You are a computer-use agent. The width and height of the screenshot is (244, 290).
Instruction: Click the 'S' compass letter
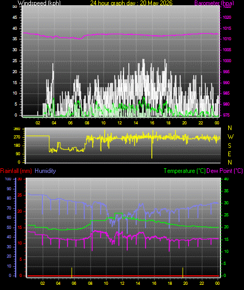coord(229,146)
